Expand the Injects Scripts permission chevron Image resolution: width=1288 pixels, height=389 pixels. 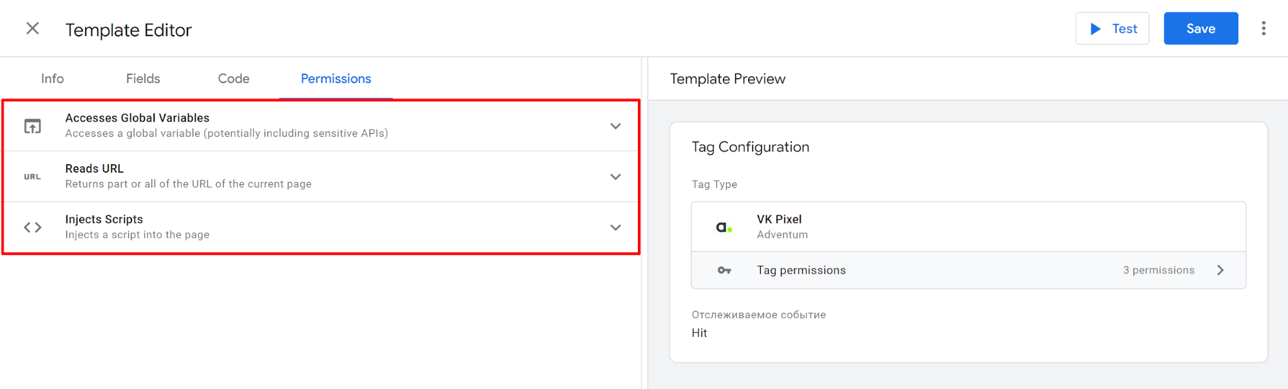615,227
